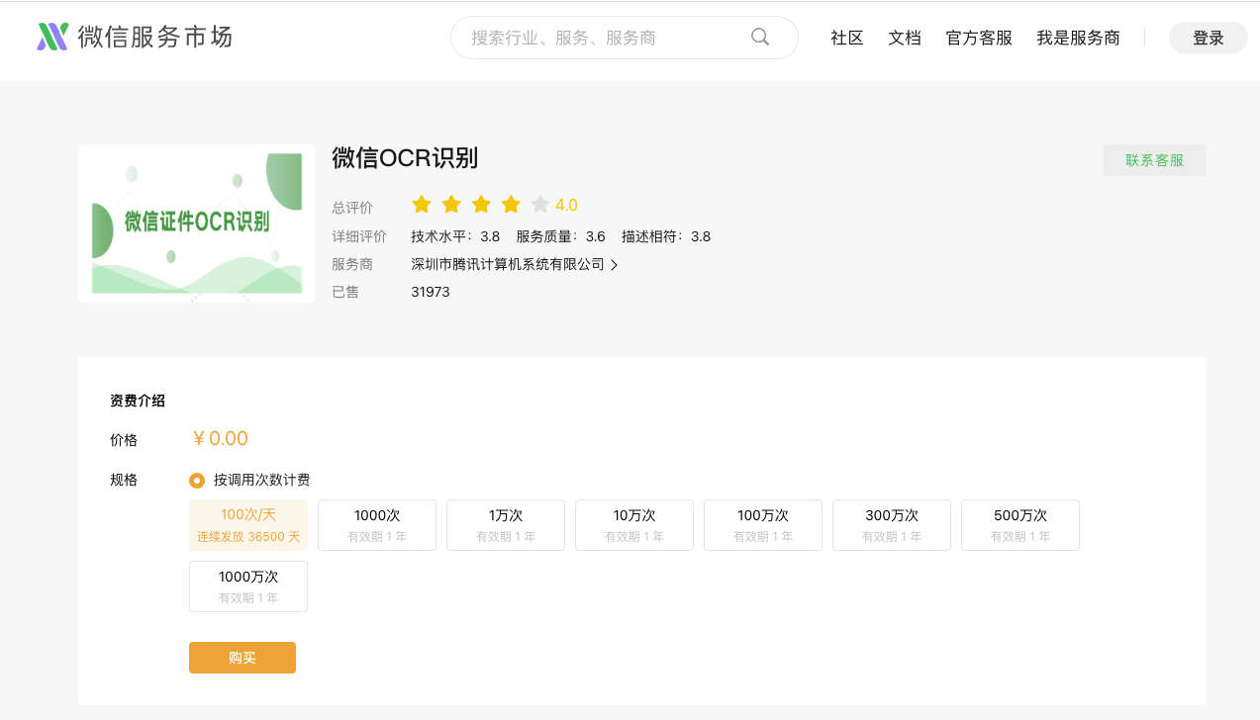Click the 登录 button
This screenshot has height=720, width=1260.
(x=1209, y=38)
